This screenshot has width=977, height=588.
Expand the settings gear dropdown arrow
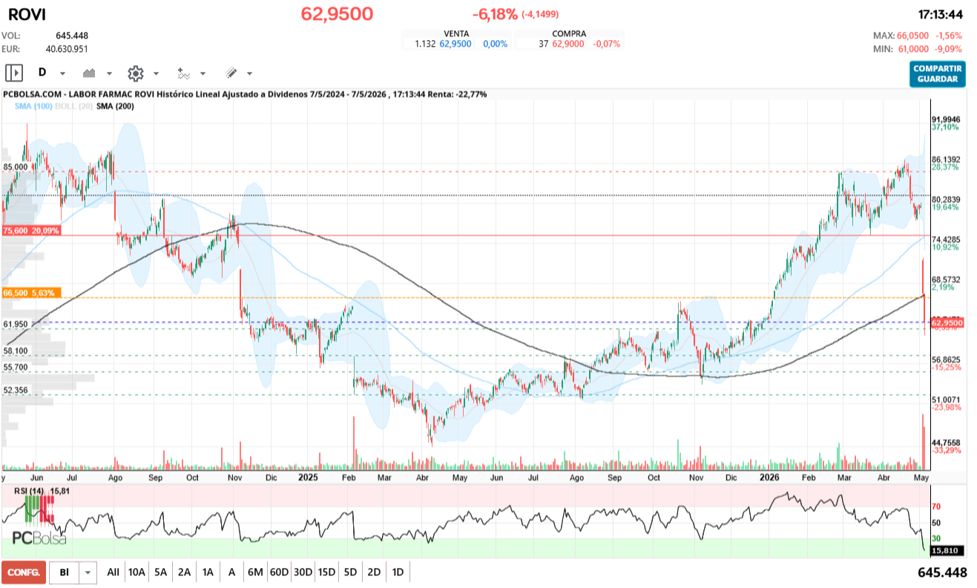157,73
